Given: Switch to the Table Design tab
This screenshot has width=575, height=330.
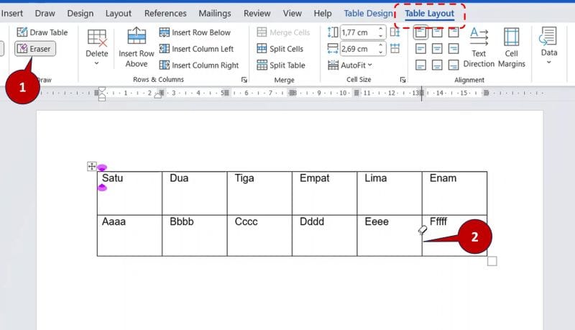Looking at the screenshot, I should [x=368, y=13].
